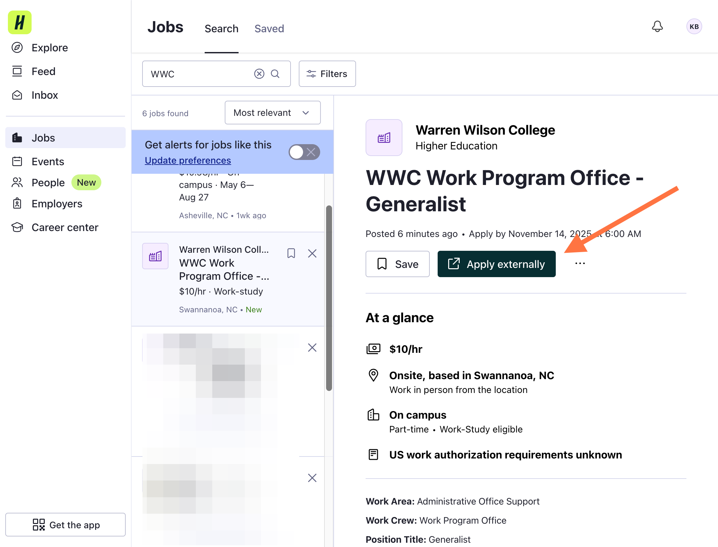Open the Update preferences link

[188, 160]
